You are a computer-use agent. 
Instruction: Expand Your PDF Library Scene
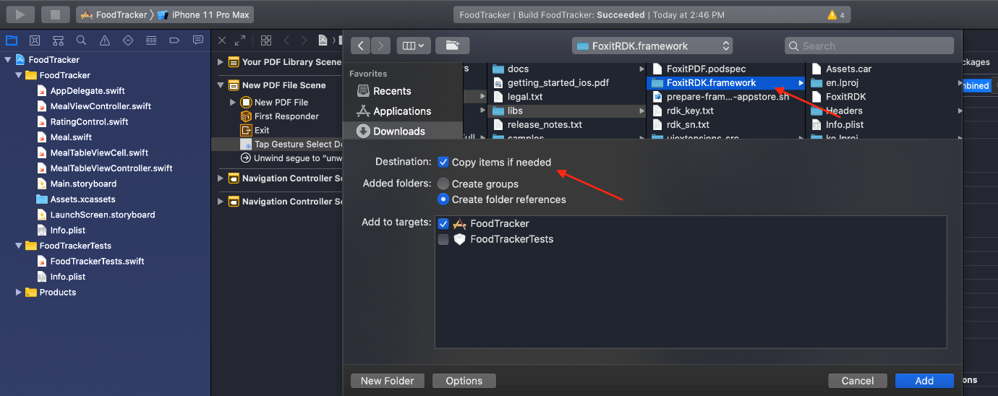tap(221, 62)
